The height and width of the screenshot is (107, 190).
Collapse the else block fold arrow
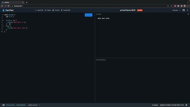coord(3,26)
